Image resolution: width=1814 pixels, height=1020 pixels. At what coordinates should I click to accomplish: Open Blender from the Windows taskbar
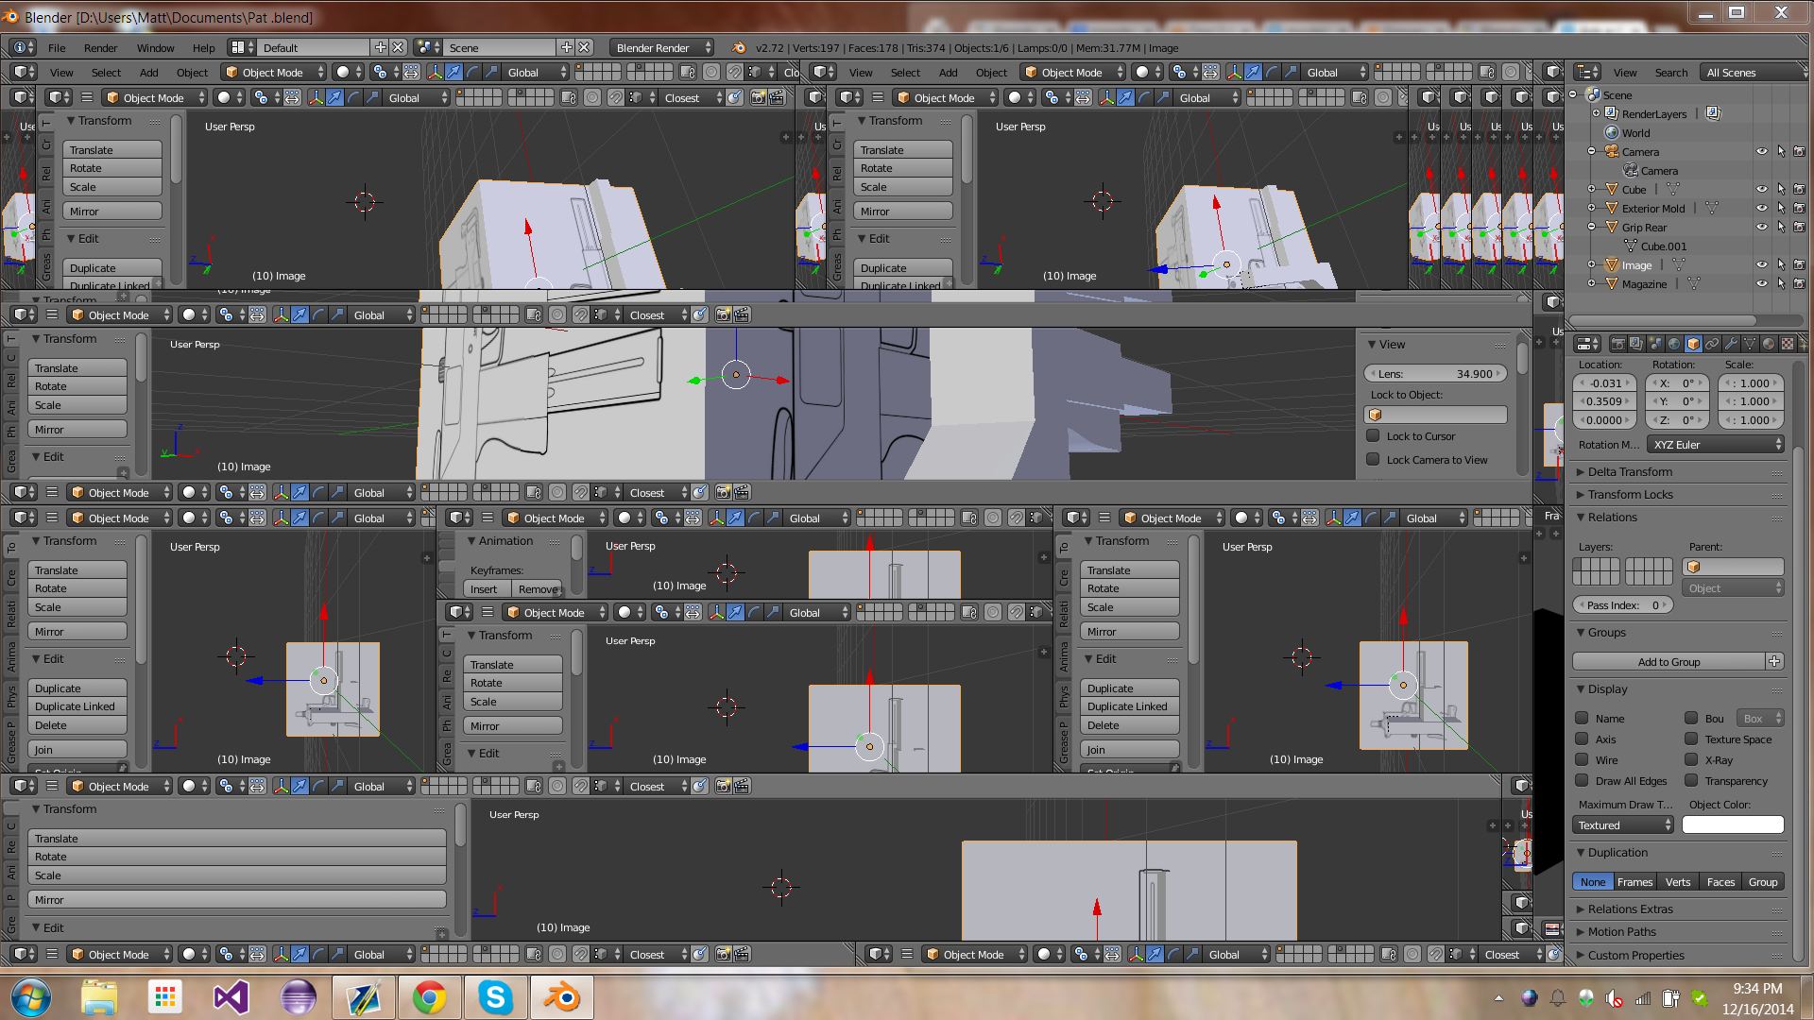(562, 997)
